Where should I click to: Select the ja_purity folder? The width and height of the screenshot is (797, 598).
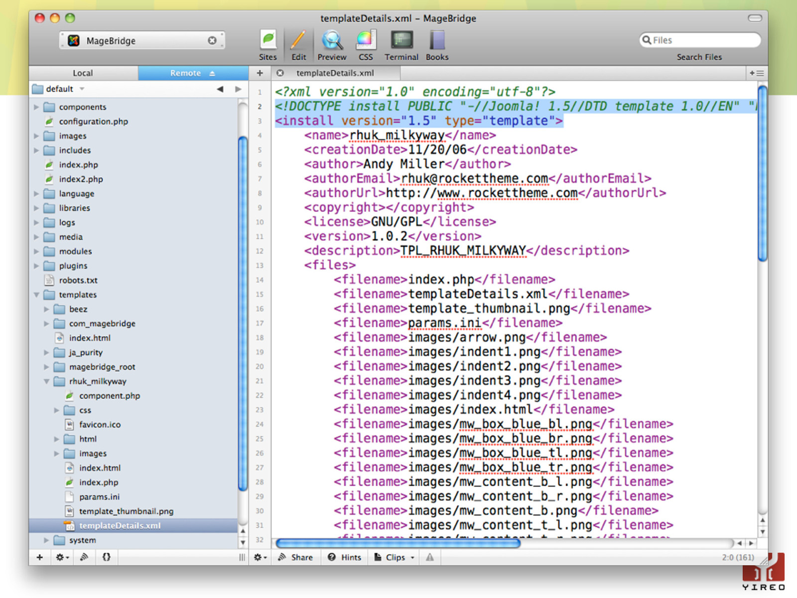pyautogui.click(x=86, y=352)
